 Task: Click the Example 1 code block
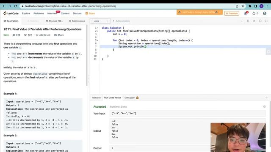[x=43, y=114]
